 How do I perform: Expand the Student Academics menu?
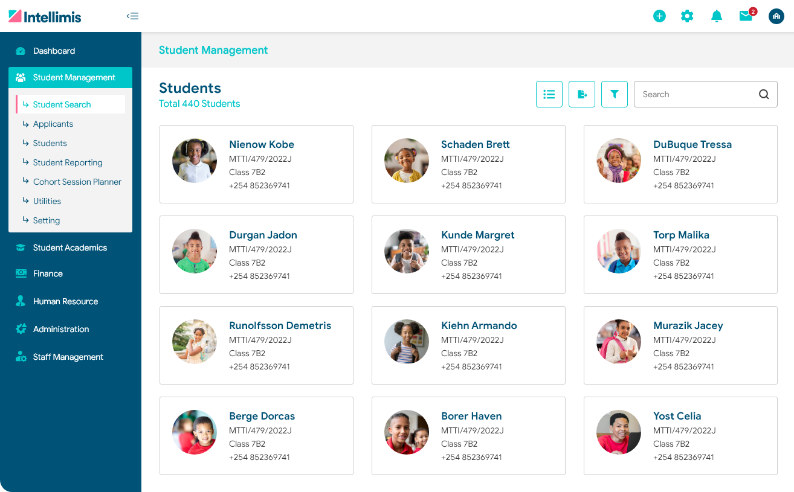tap(69, 248)
